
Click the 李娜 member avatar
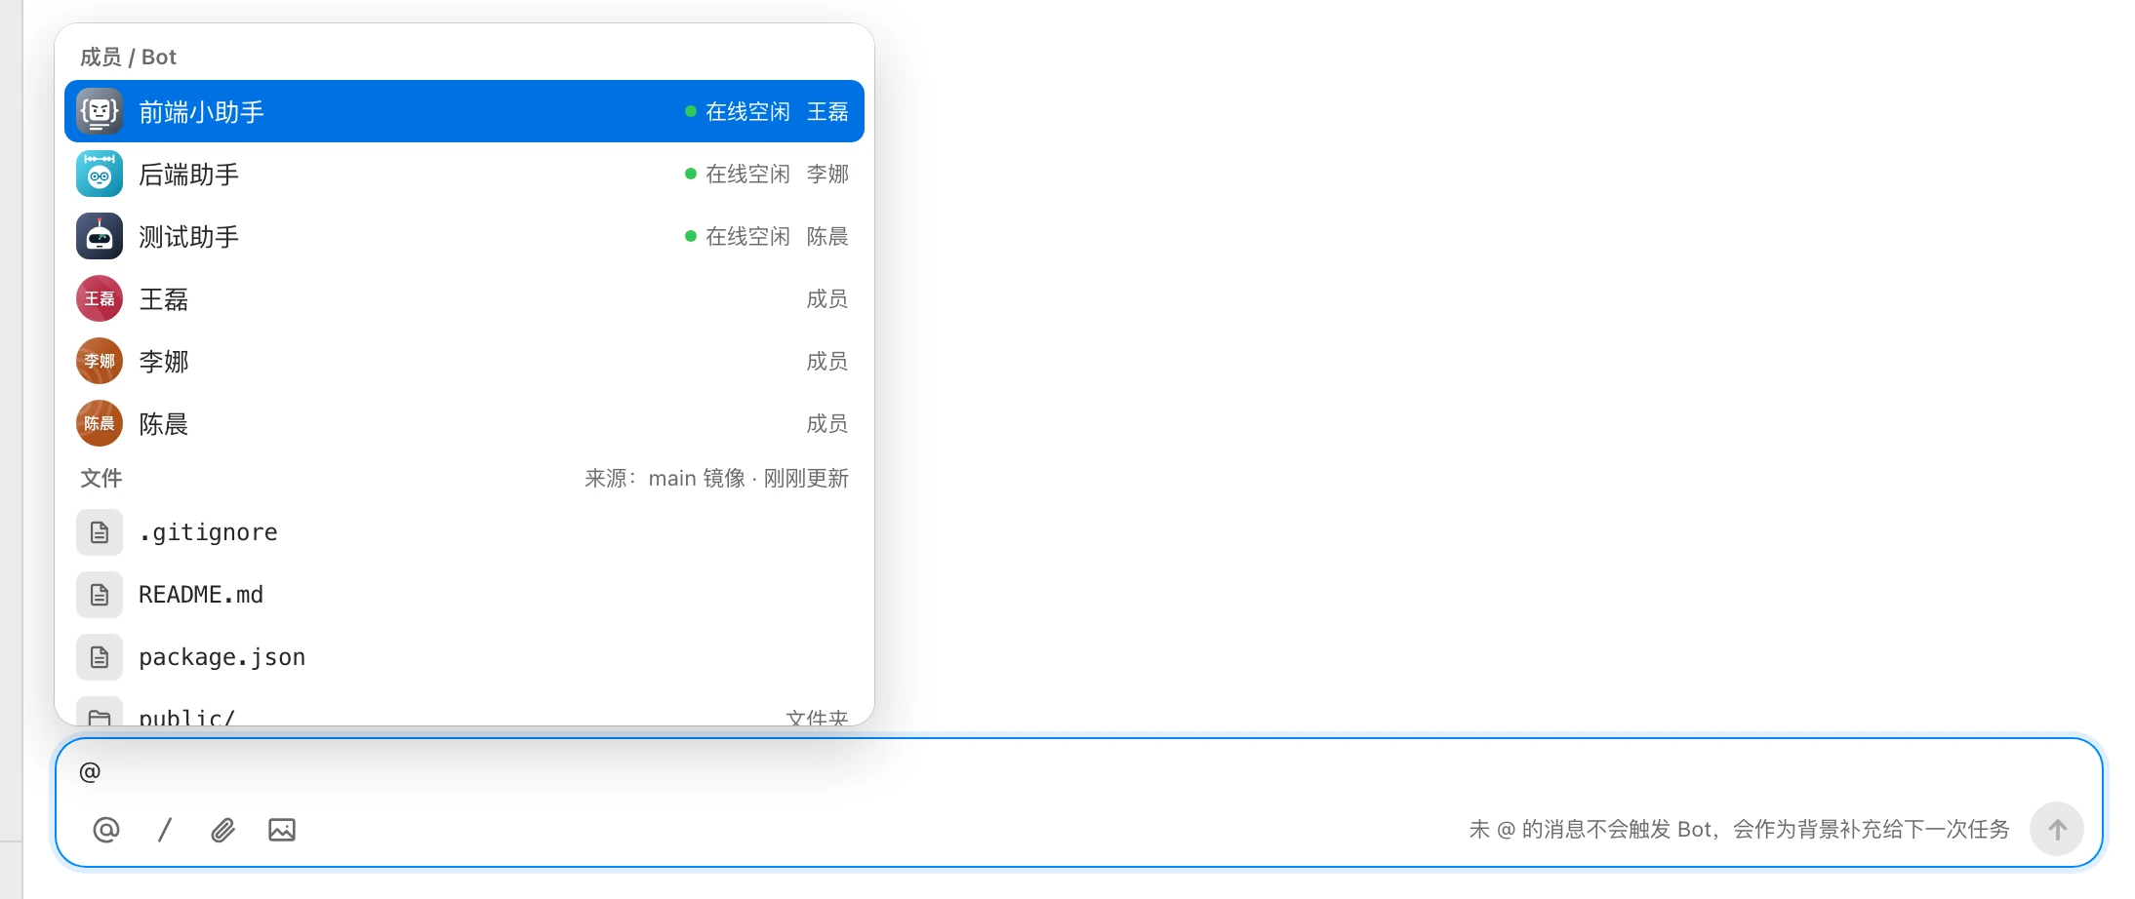coord(100,361)
